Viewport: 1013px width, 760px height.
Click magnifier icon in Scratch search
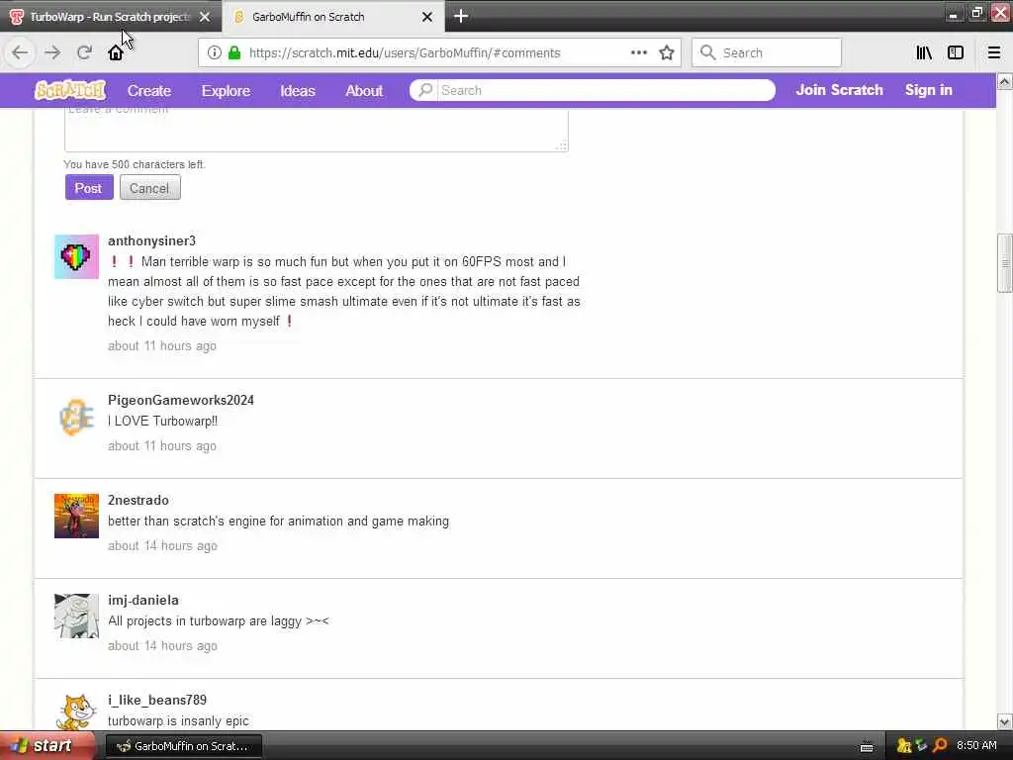click(425, 90)
